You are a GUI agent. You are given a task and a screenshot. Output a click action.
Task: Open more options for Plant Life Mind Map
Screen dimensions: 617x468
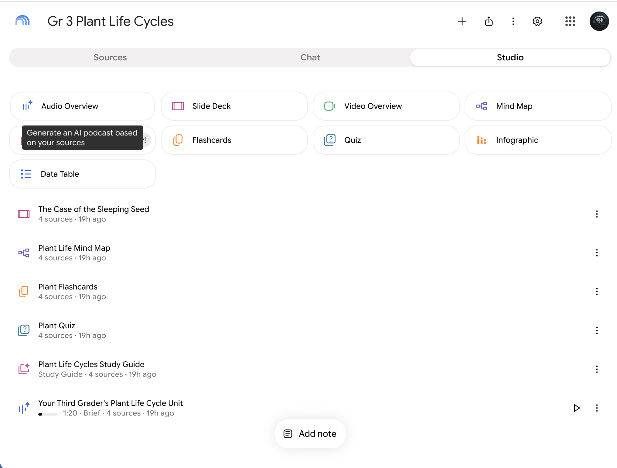coord(597,253)
